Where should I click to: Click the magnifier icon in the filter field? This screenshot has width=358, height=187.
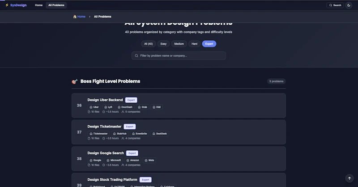[x=136, y=56]
